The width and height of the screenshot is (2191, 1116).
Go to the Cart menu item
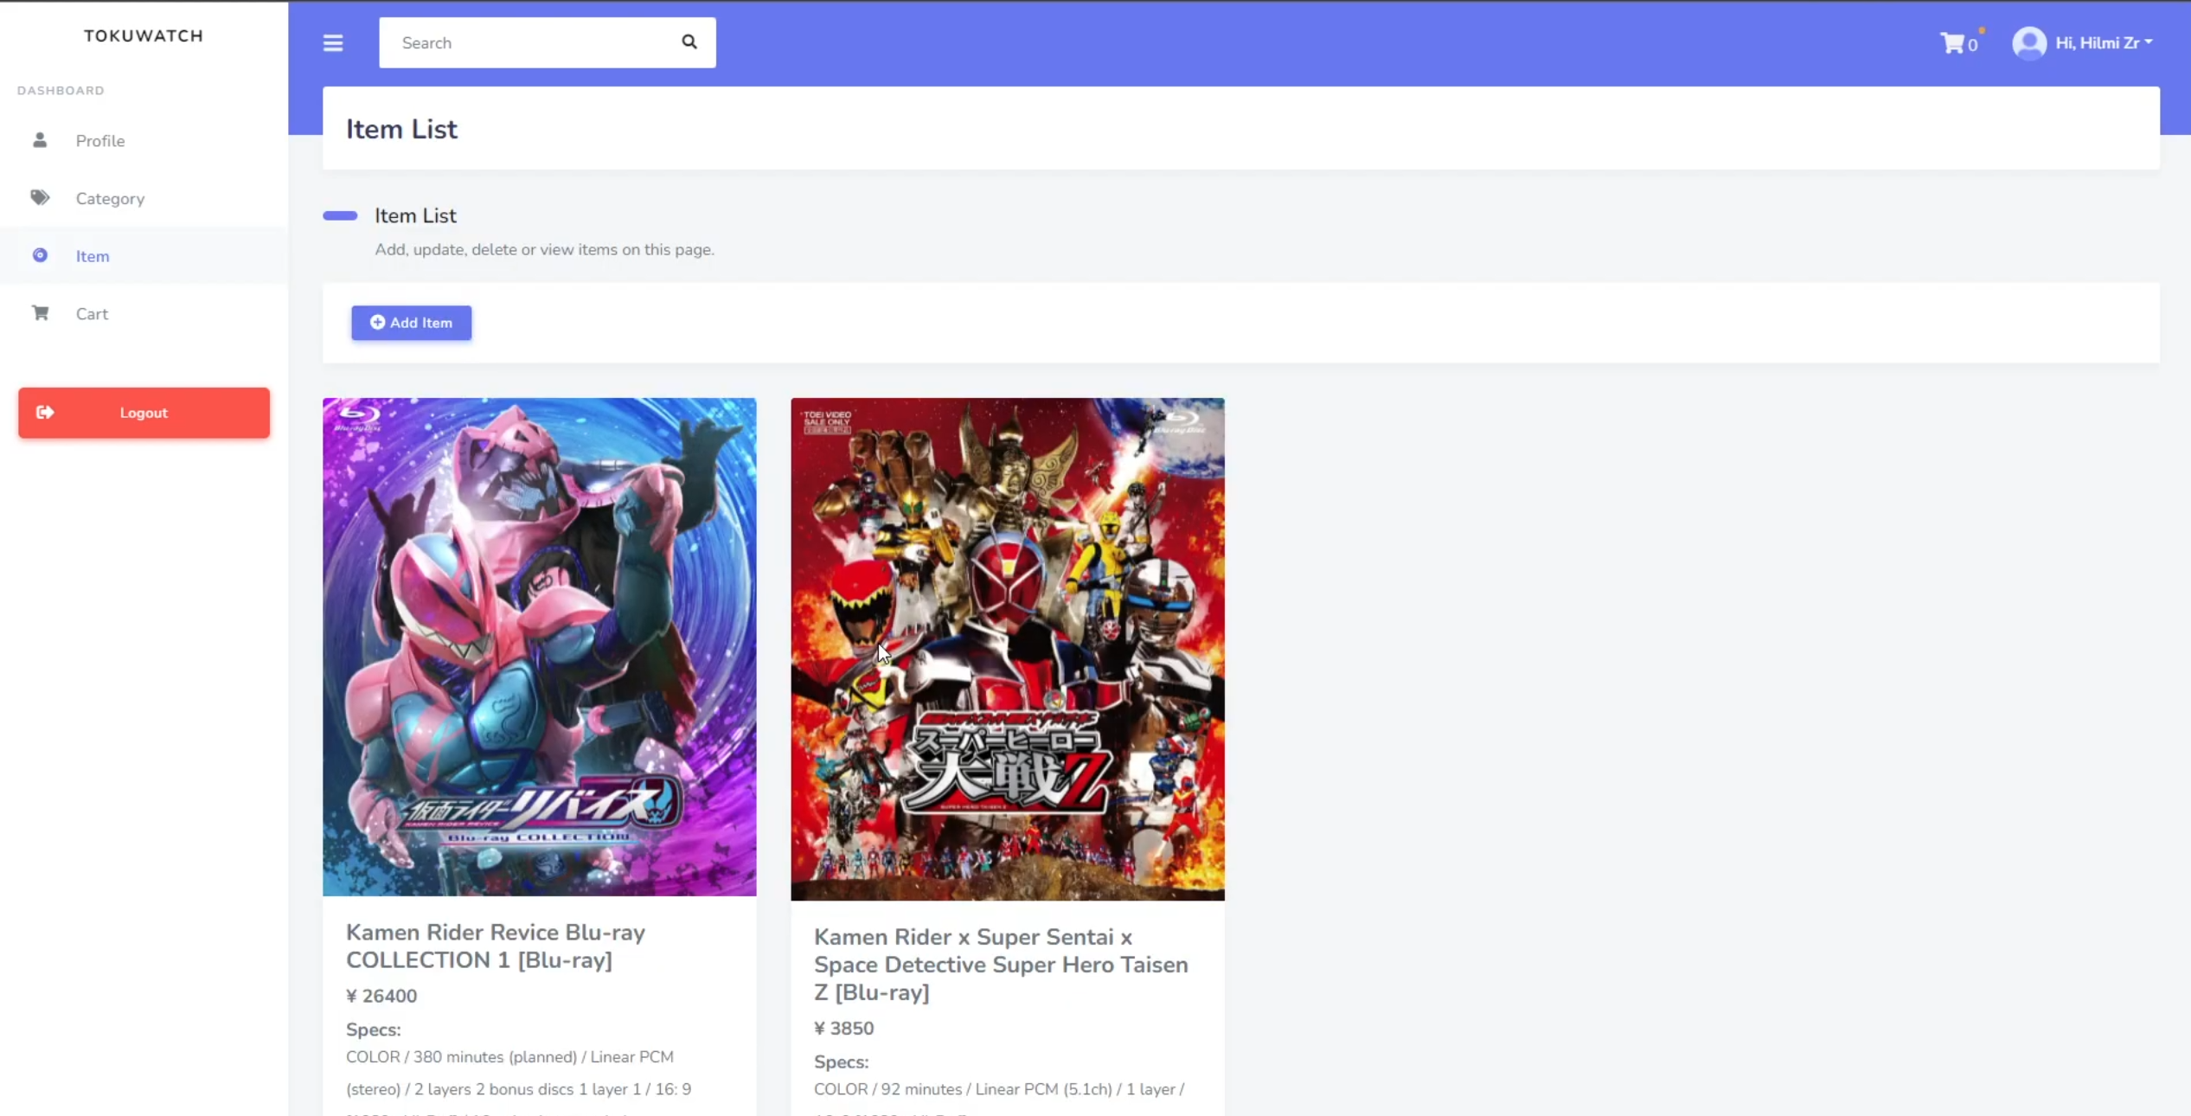(x=144, y=313)
